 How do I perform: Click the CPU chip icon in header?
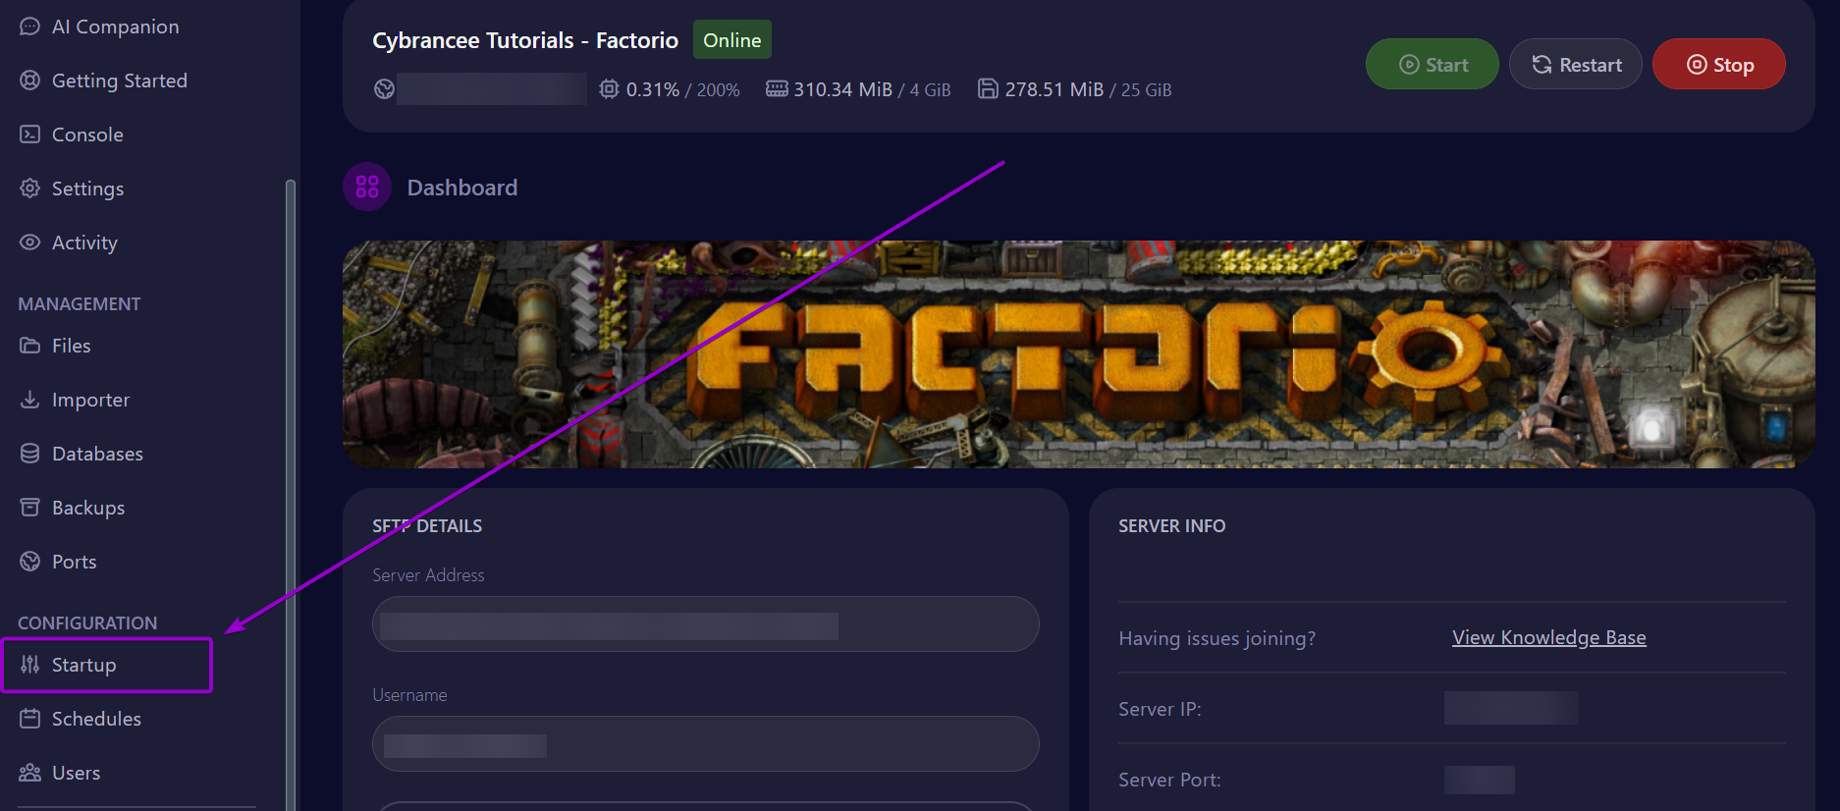609,89
